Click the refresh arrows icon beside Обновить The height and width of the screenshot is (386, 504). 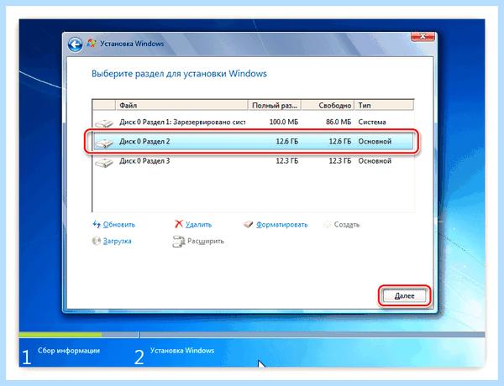pos(97,224)
